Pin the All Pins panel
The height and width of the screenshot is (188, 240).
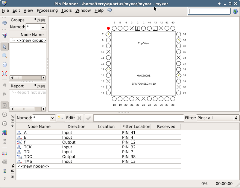(x=13, y=125)
